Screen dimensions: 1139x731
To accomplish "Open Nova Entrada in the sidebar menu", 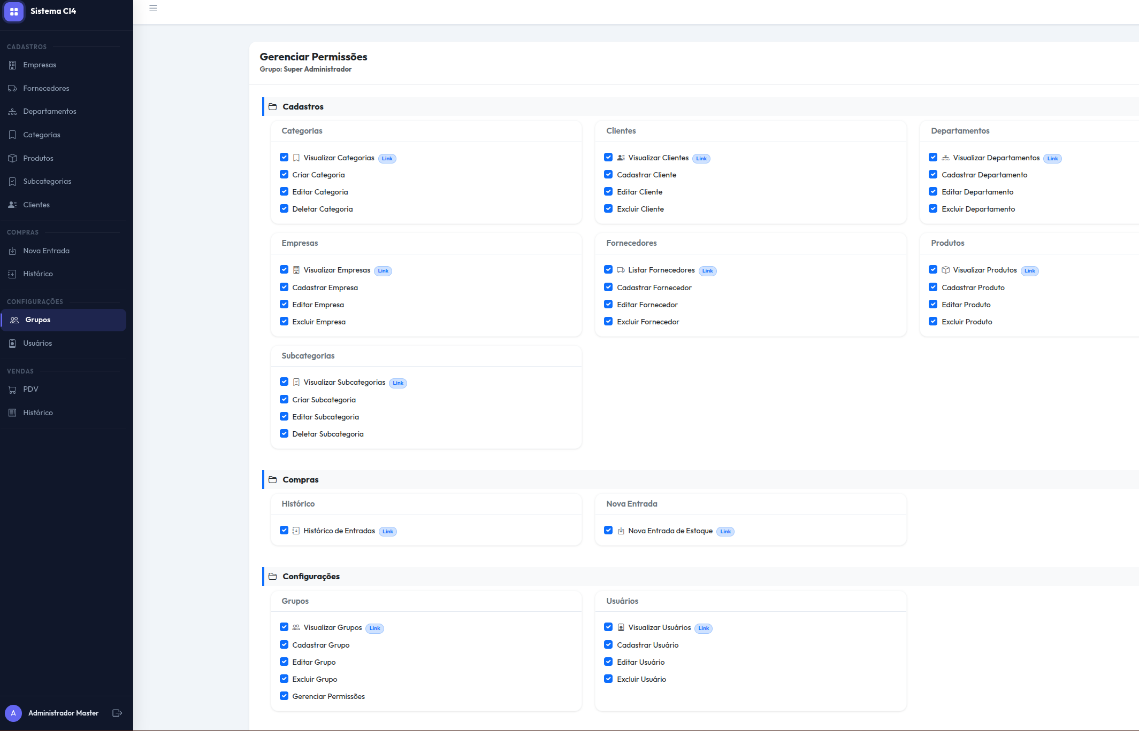I will 46,251.
